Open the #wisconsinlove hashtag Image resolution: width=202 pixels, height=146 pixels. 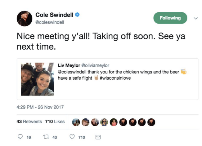pyautogui.click(x=115, y=78)
